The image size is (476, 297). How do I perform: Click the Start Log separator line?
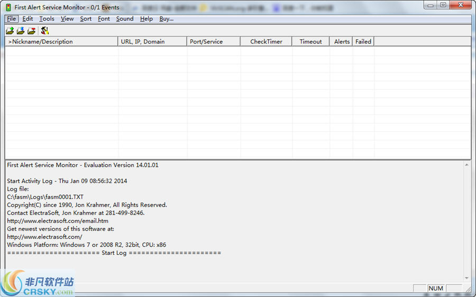pos(114,253)
